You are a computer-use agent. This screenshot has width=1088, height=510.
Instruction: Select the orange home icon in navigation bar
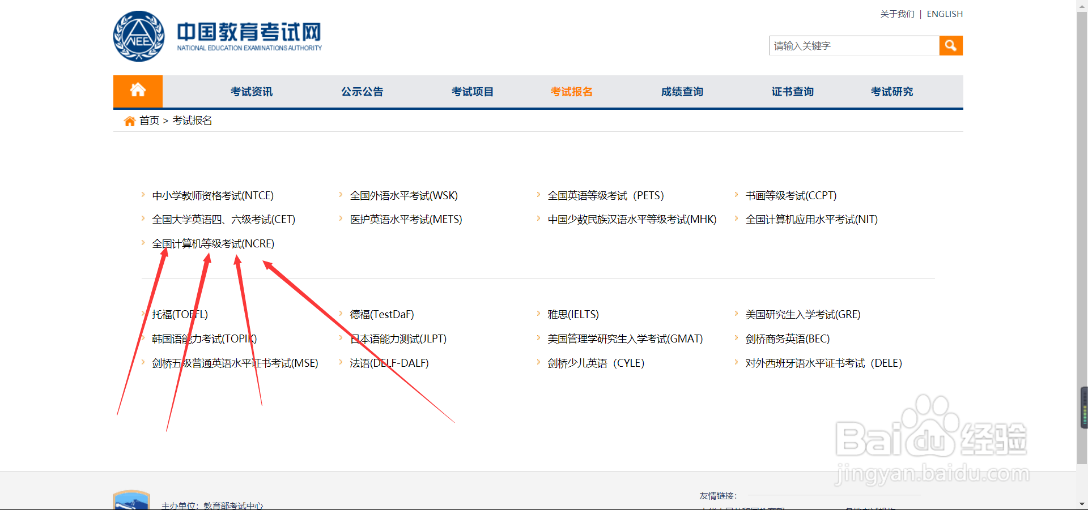pos(138,91)
